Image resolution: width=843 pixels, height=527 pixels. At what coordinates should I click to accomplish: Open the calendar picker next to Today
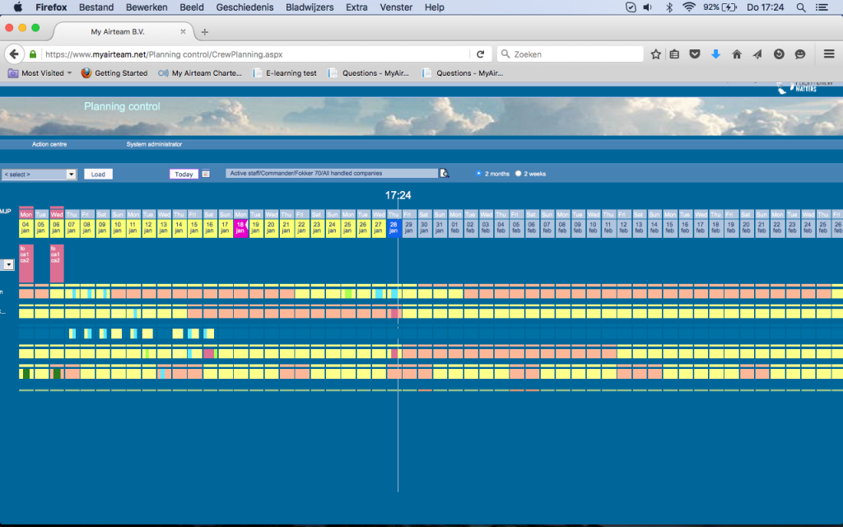206,174
